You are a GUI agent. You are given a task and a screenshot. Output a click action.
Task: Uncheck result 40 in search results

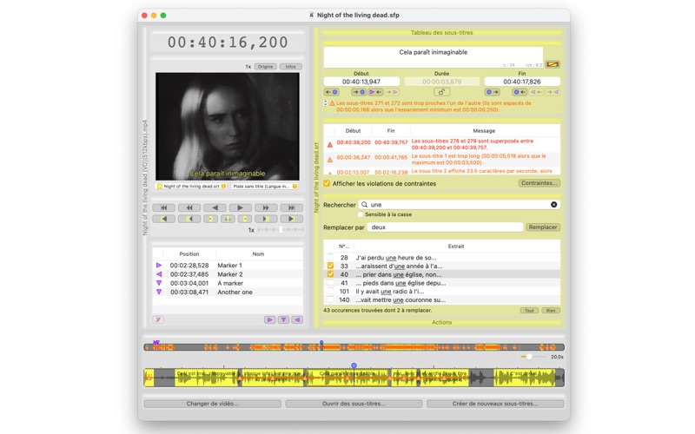pos(330,274)
